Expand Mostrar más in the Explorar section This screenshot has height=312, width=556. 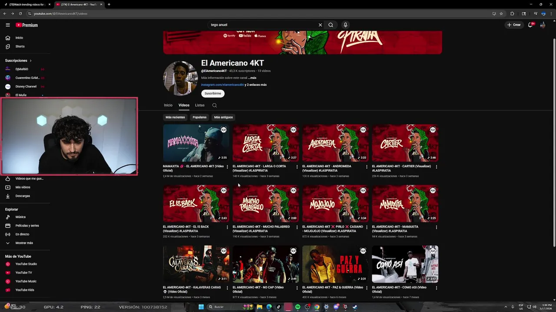point(25,243)
